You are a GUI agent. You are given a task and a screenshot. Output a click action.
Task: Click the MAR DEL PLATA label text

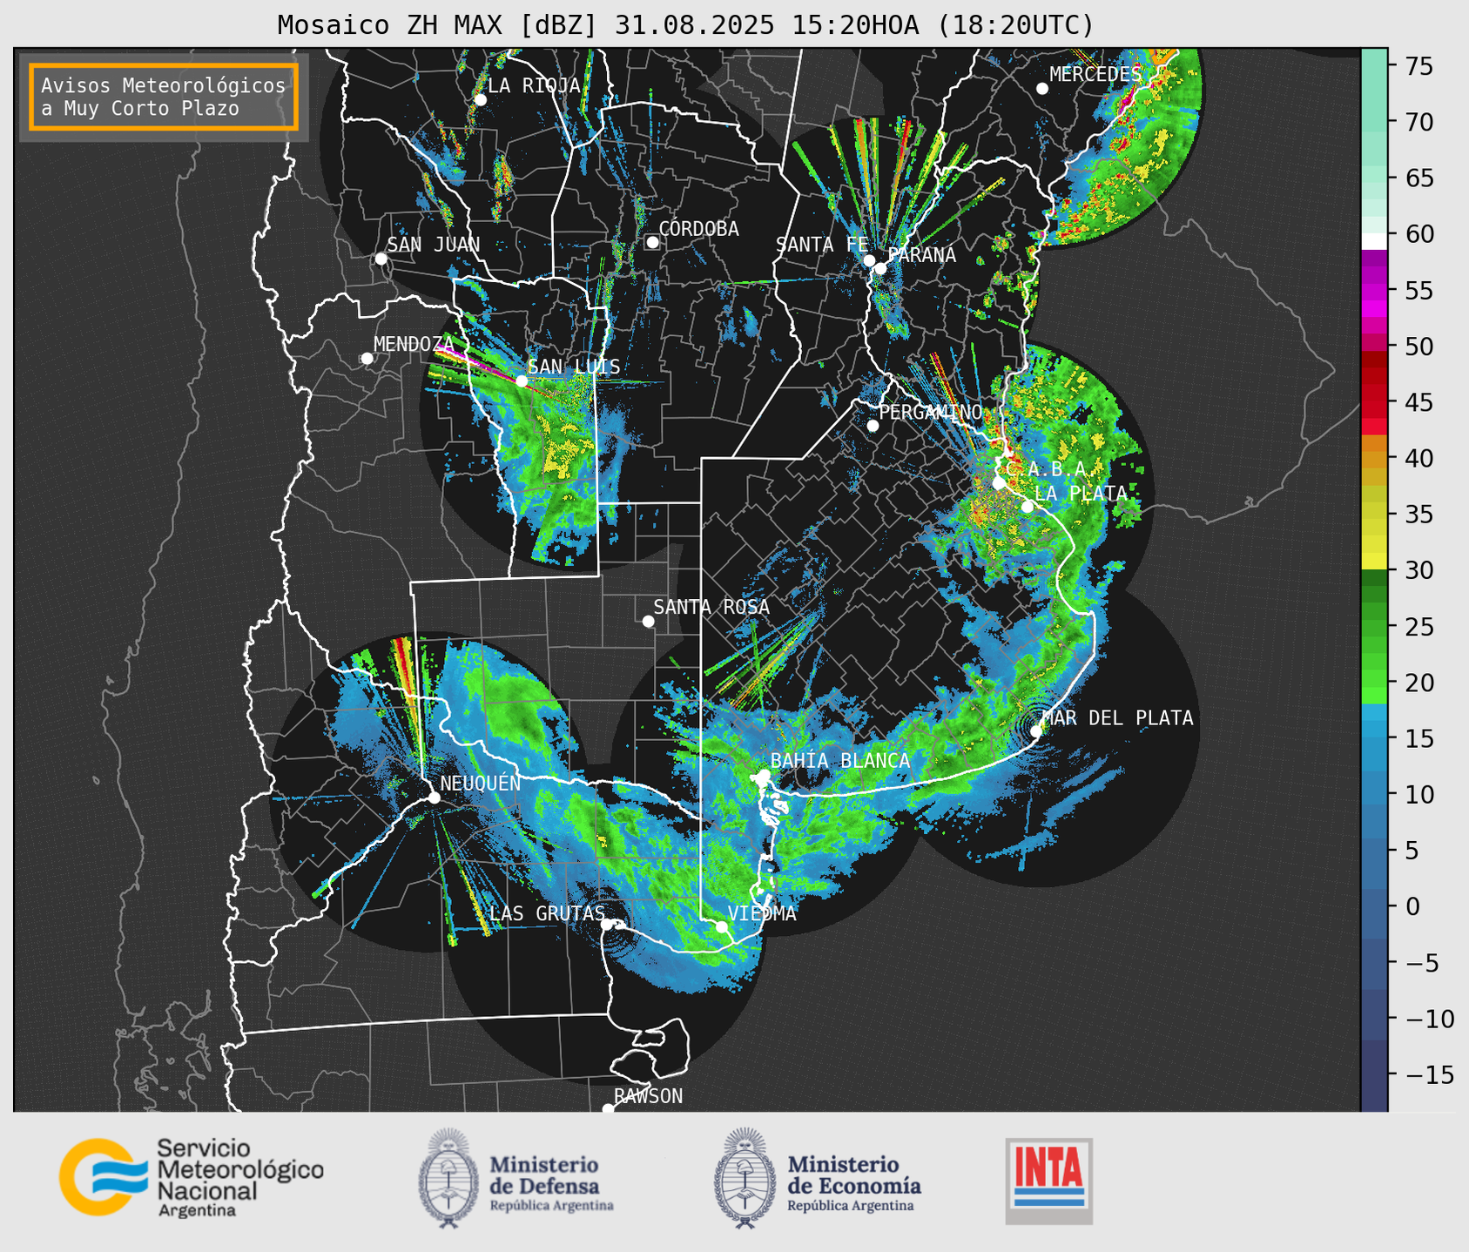[1117, 718]
